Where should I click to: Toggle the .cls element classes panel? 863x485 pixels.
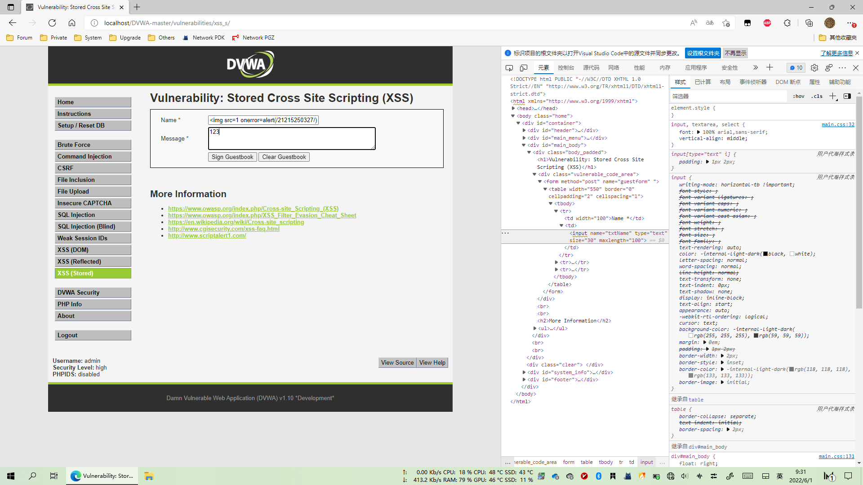[x=817, y=96]
